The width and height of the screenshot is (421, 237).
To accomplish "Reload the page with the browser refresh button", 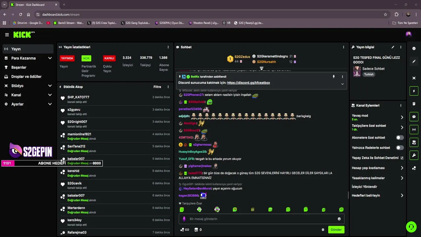I will coord(20,14).
